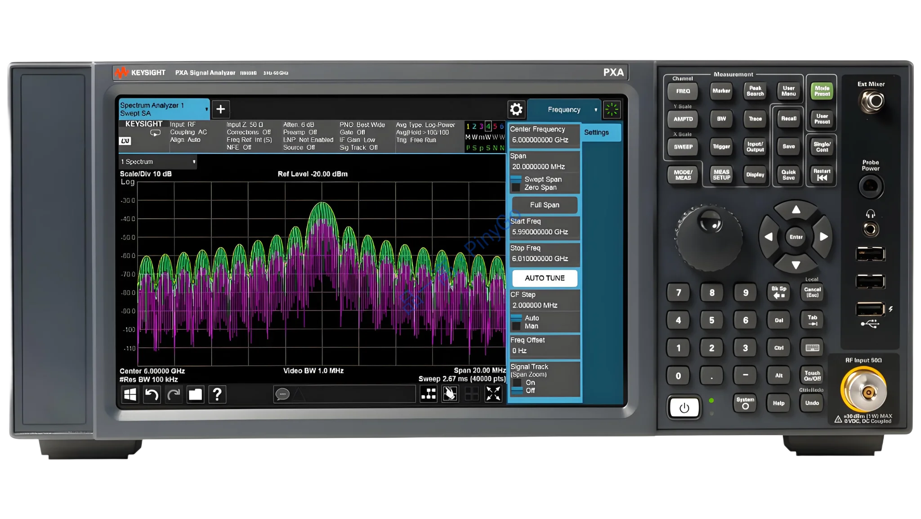Viewport: 921px width, 519px height.
Task: Open the Windows start icon
Action: (130, 395)
